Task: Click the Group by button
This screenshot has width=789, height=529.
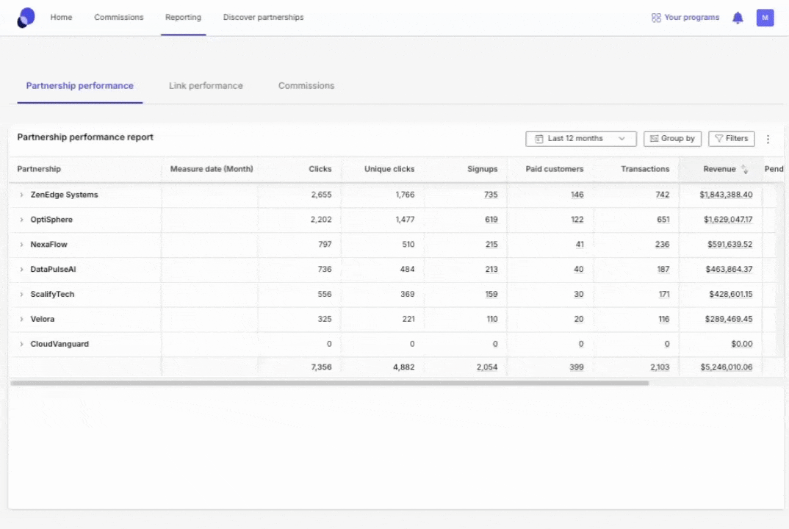Action: click(672, 138)
